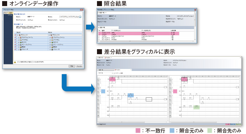
Task: Click the キャンセル button in the dialog
Action: coord(79,66)
